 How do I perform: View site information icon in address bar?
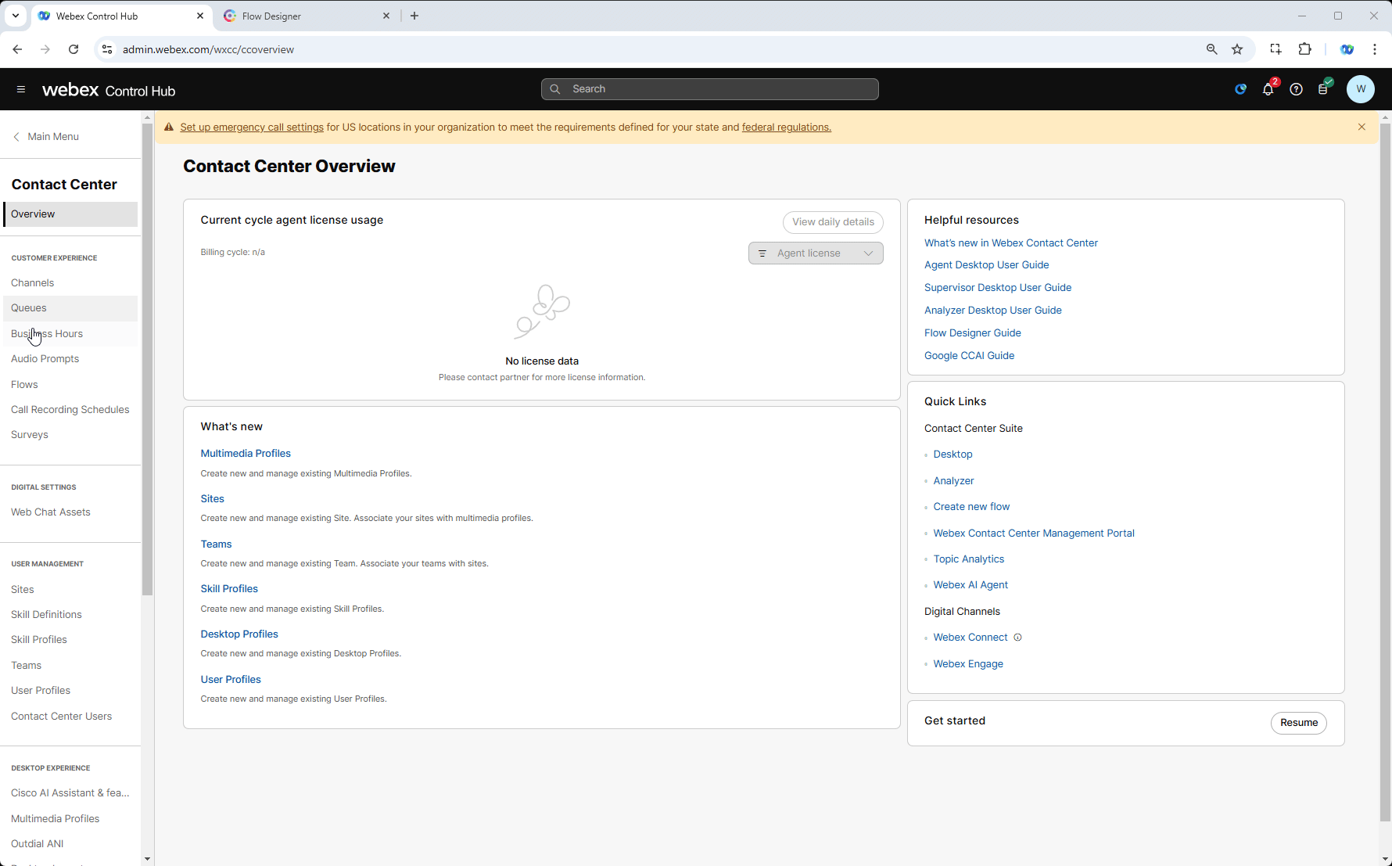point(108,49)
